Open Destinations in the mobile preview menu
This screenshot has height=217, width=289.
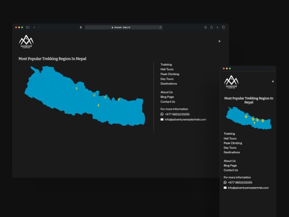tap(232, 152)
